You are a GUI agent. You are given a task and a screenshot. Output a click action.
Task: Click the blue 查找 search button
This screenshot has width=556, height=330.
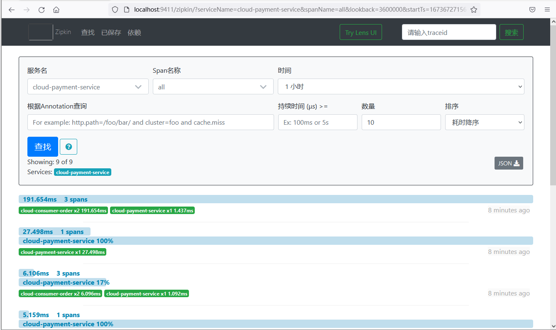click(43, 147)
